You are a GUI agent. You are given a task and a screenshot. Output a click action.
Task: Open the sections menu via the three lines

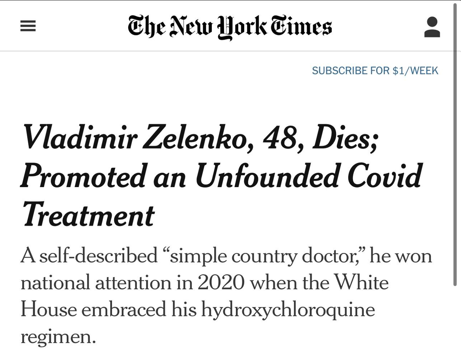pyautogui.click(x=28, y=26)
